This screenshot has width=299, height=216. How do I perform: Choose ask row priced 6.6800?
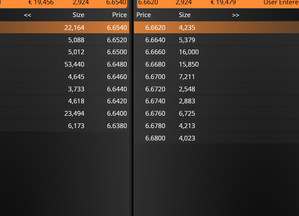coord(216,138)
